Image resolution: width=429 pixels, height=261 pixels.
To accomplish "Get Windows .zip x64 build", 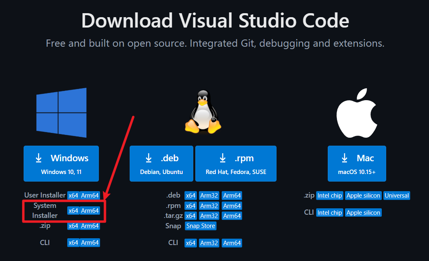I will click(x=73, y=226).
